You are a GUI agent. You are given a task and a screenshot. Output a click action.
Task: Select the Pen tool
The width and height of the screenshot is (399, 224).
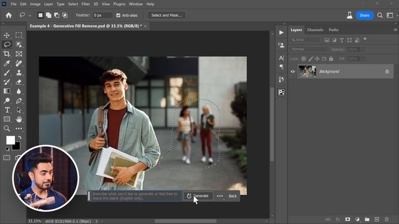pyautogui.click(x=19, y=101)
